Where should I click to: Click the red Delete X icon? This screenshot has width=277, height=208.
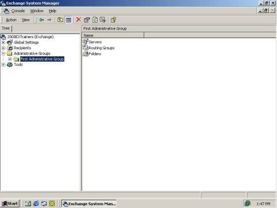click(78, 20)
